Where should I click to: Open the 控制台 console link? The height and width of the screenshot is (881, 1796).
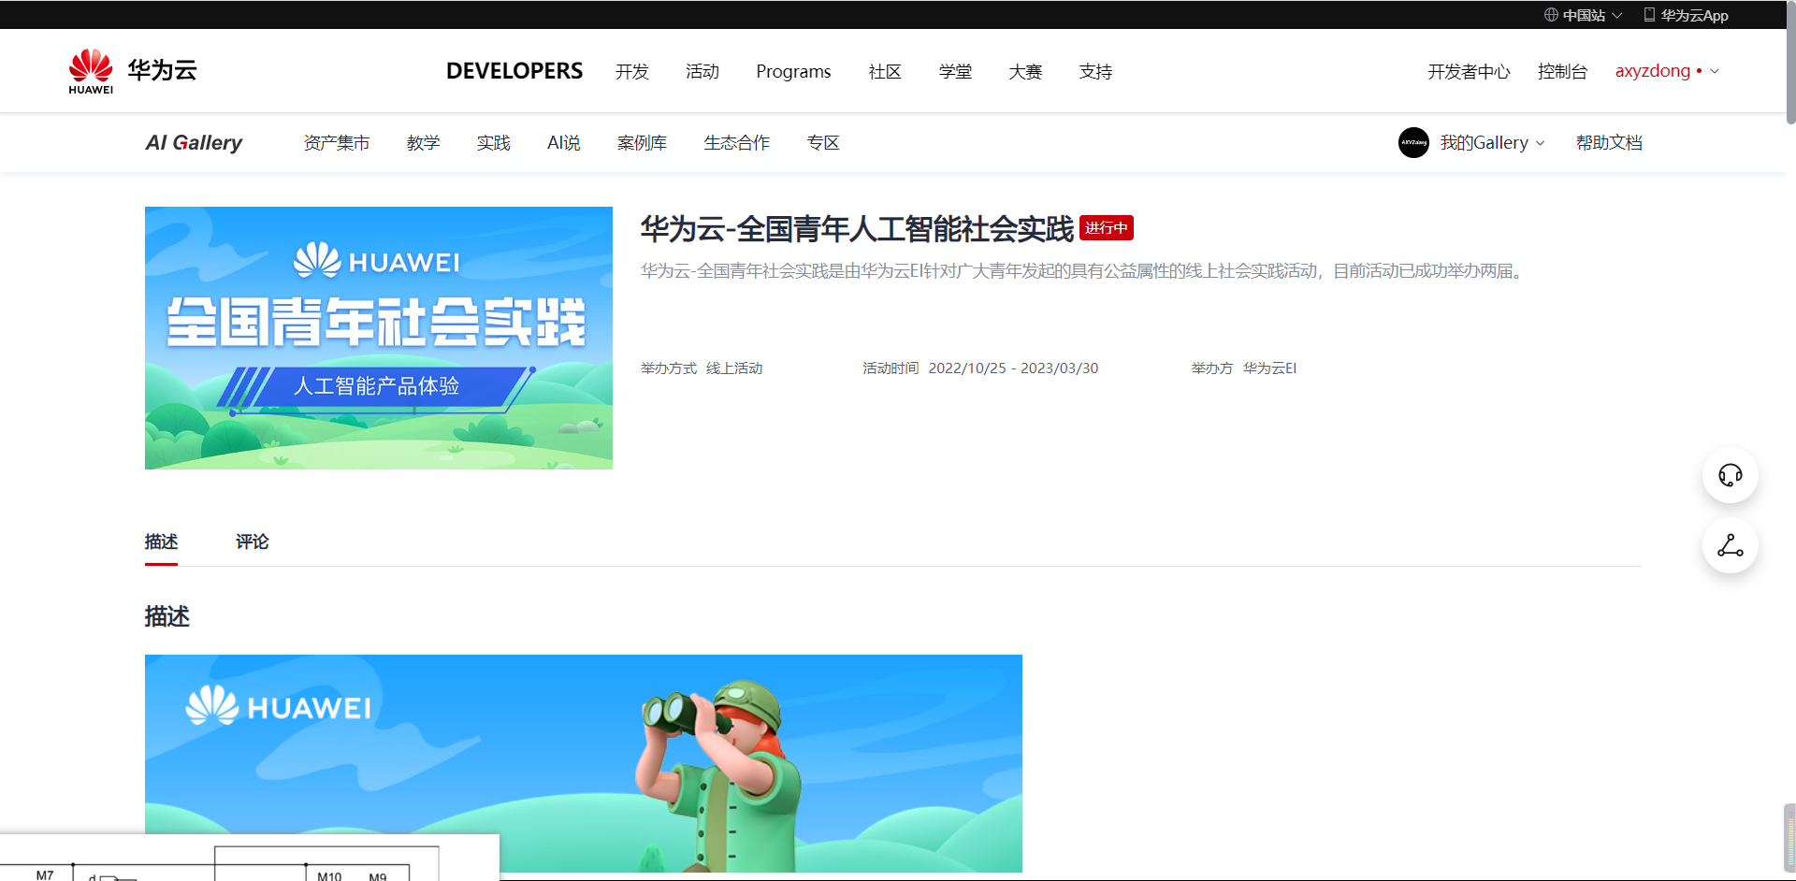pos(1562,71)
